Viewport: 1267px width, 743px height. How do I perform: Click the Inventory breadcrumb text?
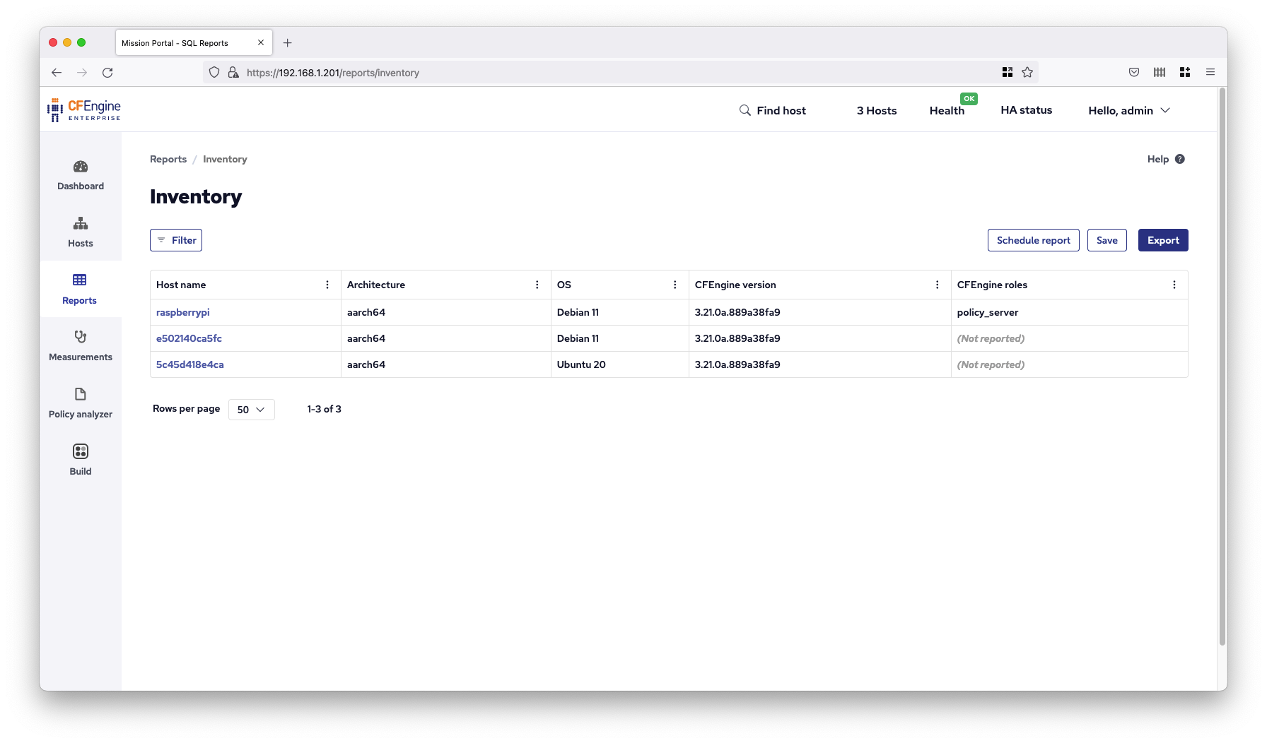(x=225, y=159)
